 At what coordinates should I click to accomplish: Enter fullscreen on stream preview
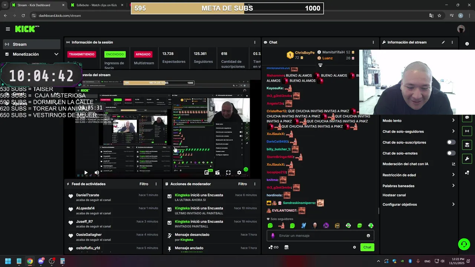[228, 172]
